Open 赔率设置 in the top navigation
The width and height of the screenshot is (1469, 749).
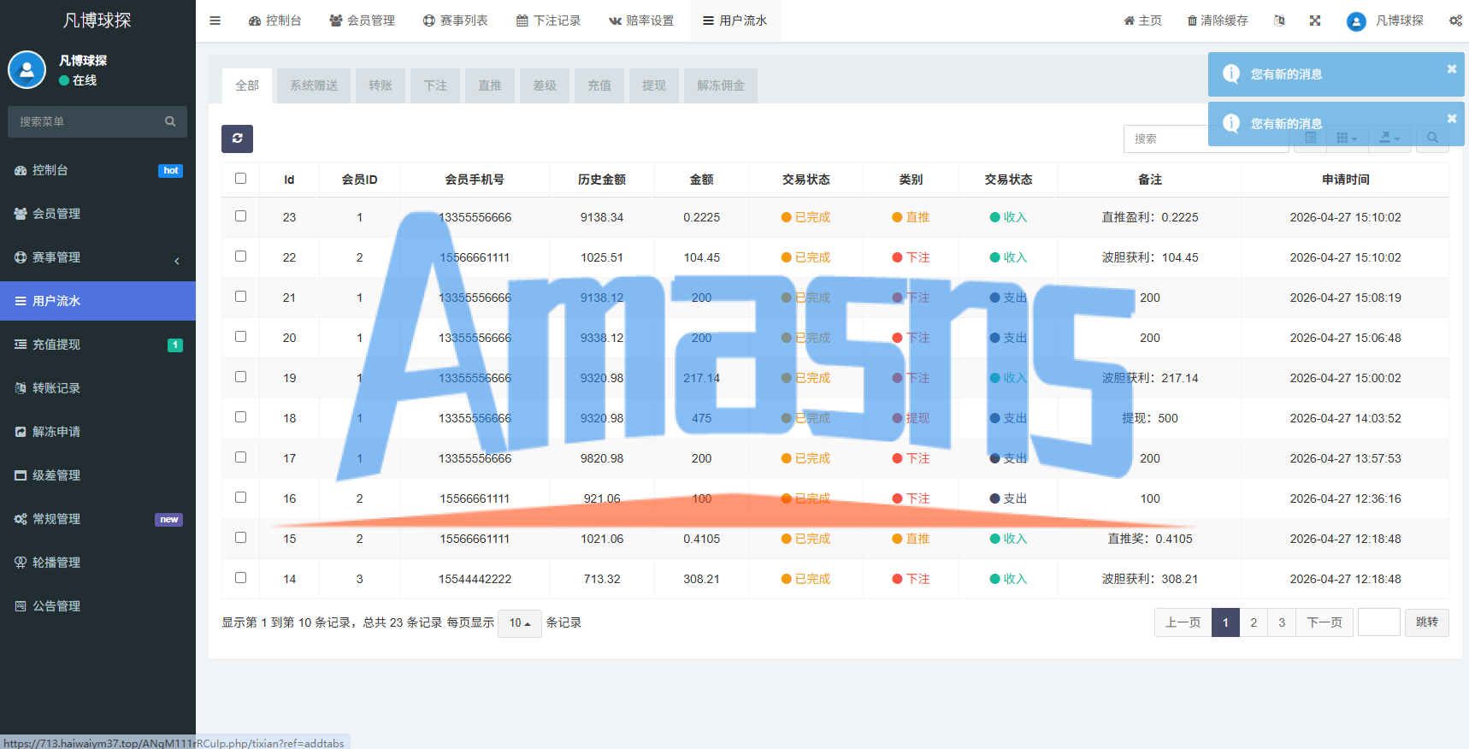(641, 21)
